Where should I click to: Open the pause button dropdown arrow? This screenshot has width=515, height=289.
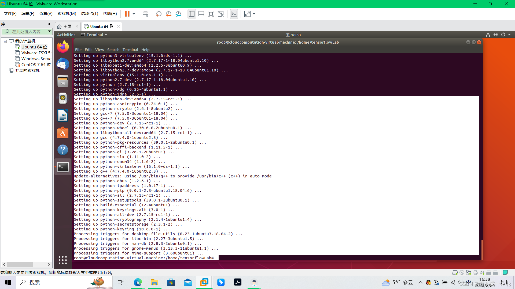[134, 14]
